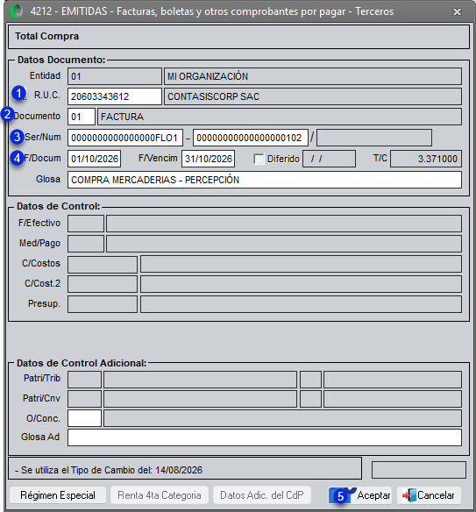Click the document number field ending 102
The width and height of the screenshot is (476, 512).
251,138
